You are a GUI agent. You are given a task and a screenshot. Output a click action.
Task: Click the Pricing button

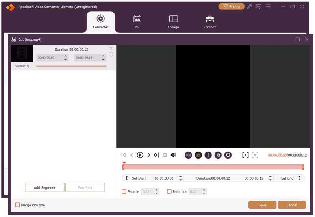pos(232,6)
